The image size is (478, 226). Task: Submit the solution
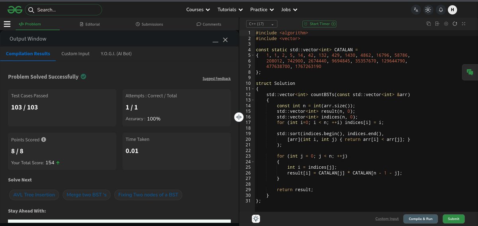point(453,219)
